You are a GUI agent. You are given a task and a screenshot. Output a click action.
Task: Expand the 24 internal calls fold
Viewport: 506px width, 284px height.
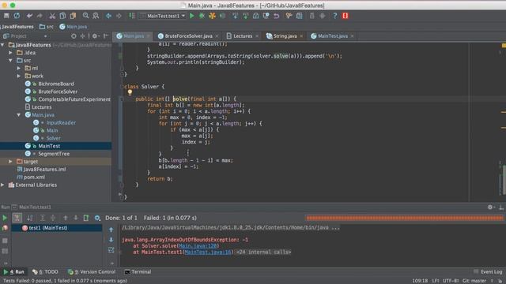coord(263,252)
